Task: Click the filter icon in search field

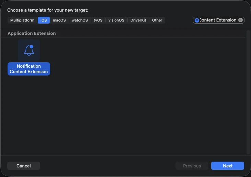Action: coord(197,20)
